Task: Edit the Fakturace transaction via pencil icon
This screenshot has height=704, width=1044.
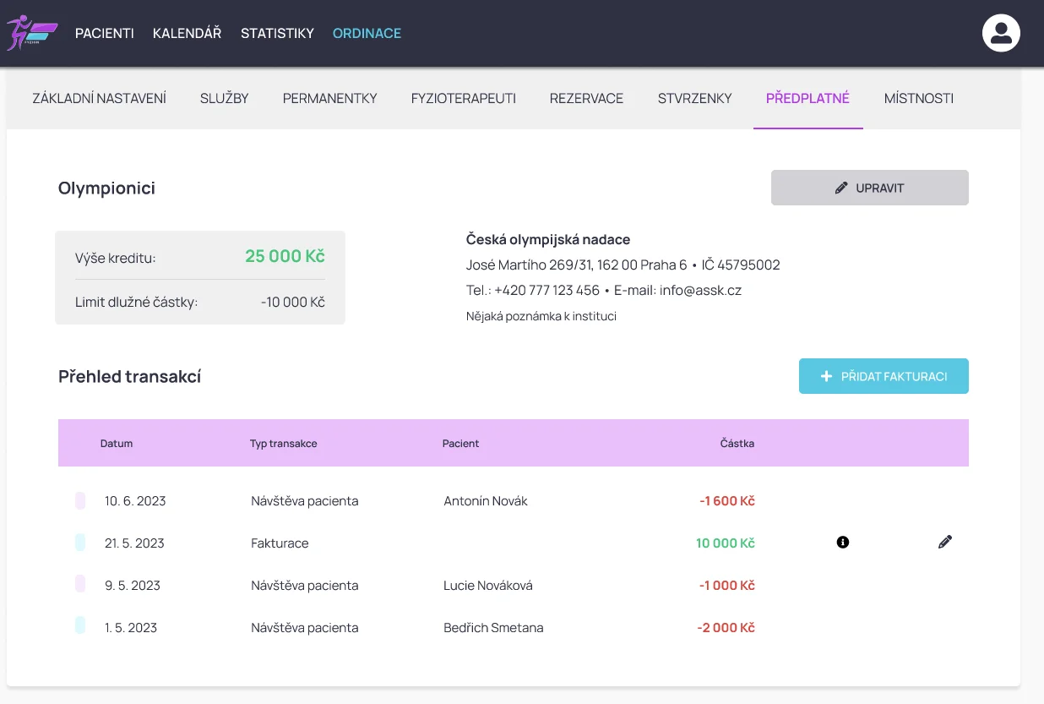Action: point(944,543)
